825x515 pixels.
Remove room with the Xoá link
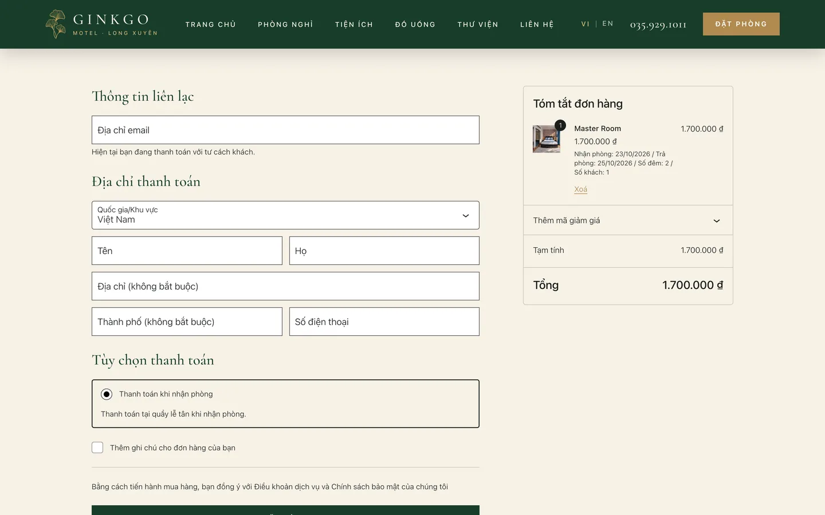[580, 189]
